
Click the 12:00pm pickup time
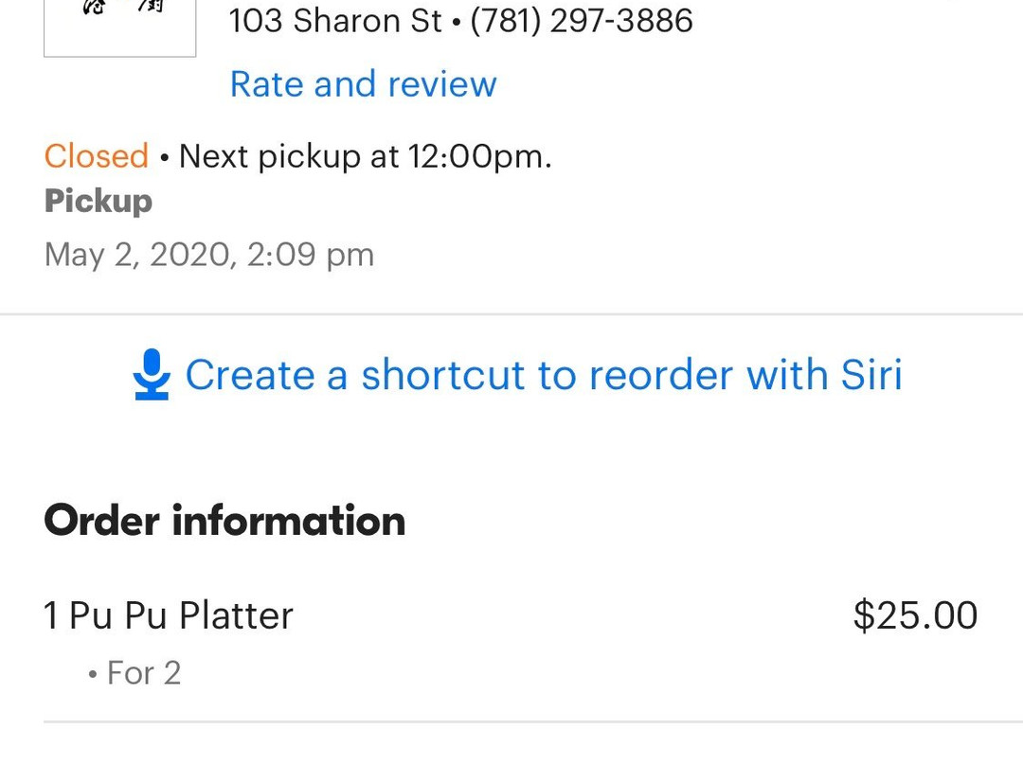point(477,155)
